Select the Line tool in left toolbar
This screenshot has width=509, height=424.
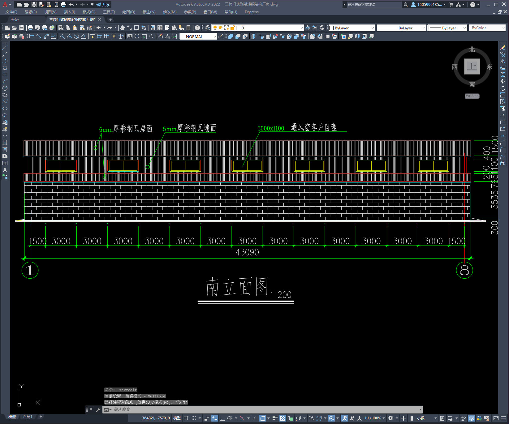tap(5, 47)
